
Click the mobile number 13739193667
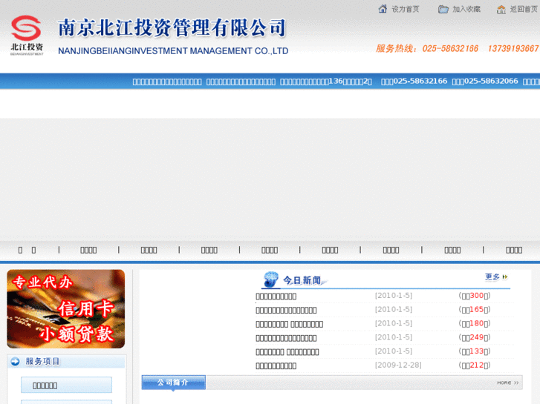513,48
